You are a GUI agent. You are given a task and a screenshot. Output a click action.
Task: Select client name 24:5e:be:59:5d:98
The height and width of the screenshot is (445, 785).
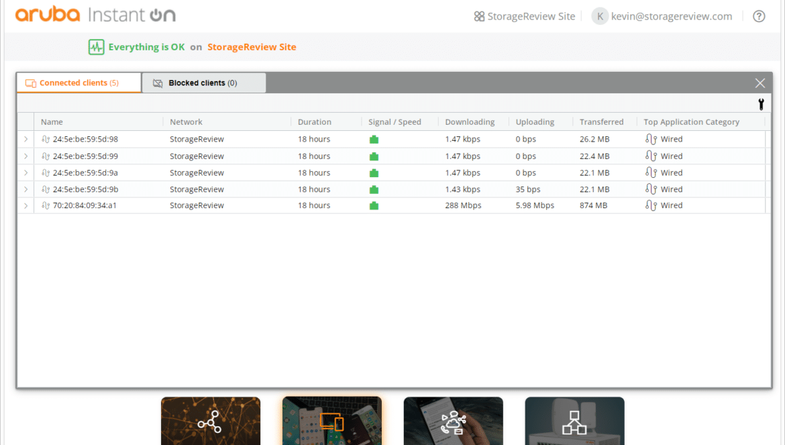coord(86,139)
